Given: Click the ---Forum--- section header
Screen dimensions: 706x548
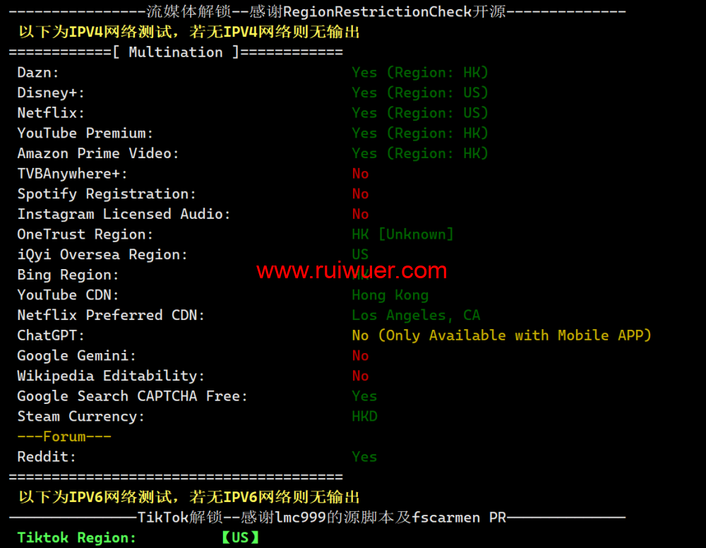Looking at the screenshot, I should click(64, 437).
